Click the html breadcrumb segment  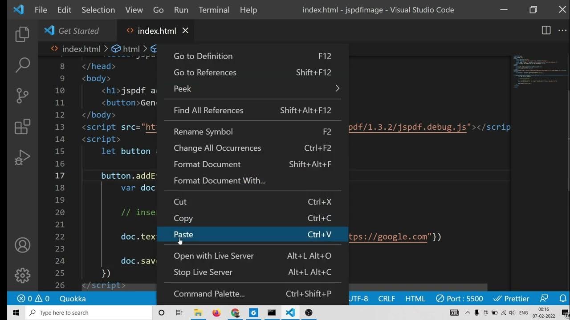click(x=130, y=49)
